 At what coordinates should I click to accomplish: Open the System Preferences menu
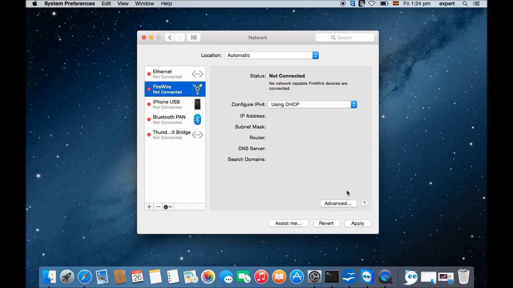(x=69, y=4)
